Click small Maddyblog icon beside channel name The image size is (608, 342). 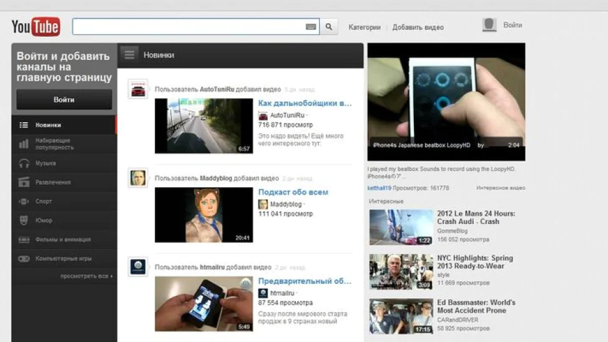coord(263,204)
